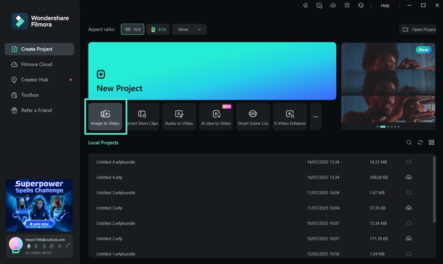Open the Creator Hub section

pyautogui.click(x=39, y=80)
